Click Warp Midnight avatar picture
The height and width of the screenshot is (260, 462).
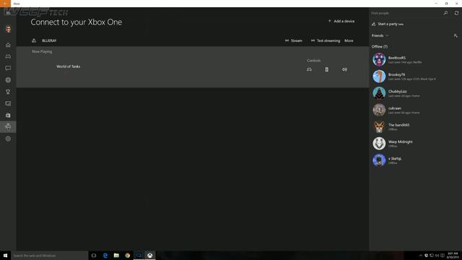379,144
